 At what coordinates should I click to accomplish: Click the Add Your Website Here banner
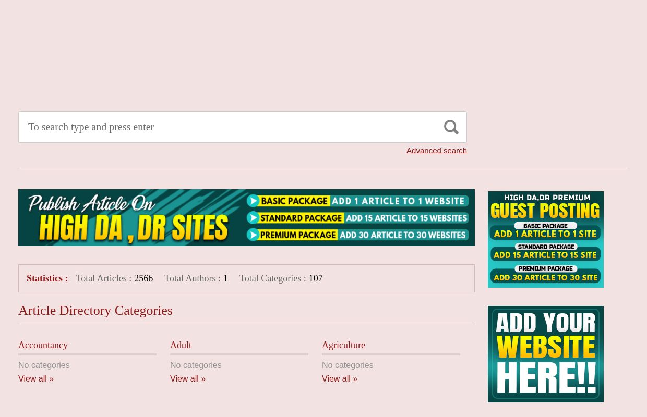(x=545, y=354)
